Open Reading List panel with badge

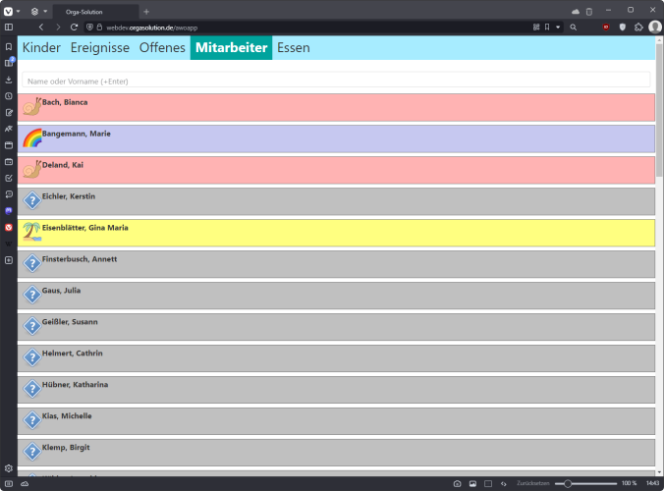[9, 63]
